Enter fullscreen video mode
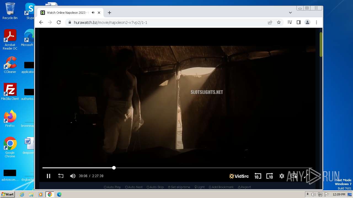The width and height of the screenshot is (353, 198). click(x=306, y=176)
